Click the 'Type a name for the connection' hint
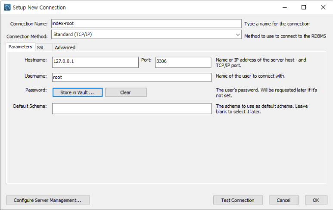 tap(277, 24)
